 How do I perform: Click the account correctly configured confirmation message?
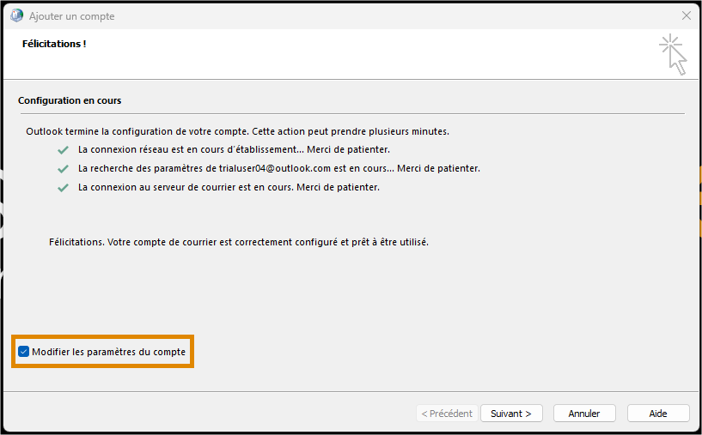(239, 242)
